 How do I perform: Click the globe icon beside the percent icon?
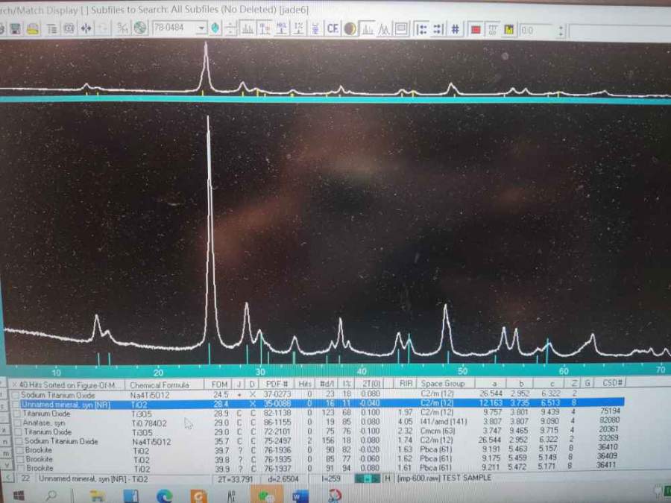[139, 29]
